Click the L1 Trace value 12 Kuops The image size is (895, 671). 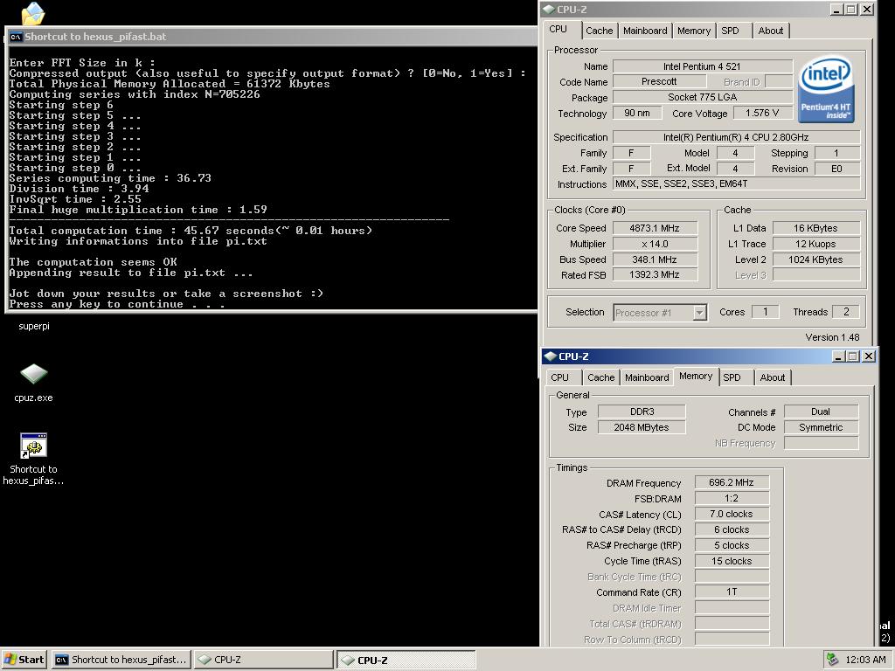click(x=815, y=244)
